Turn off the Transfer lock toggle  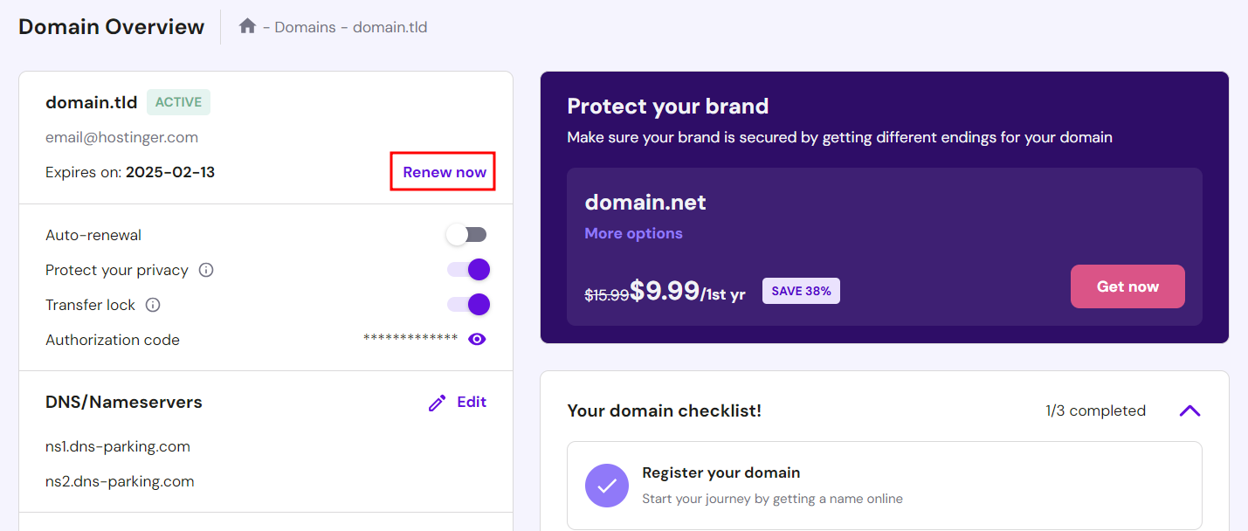[468, 304]
